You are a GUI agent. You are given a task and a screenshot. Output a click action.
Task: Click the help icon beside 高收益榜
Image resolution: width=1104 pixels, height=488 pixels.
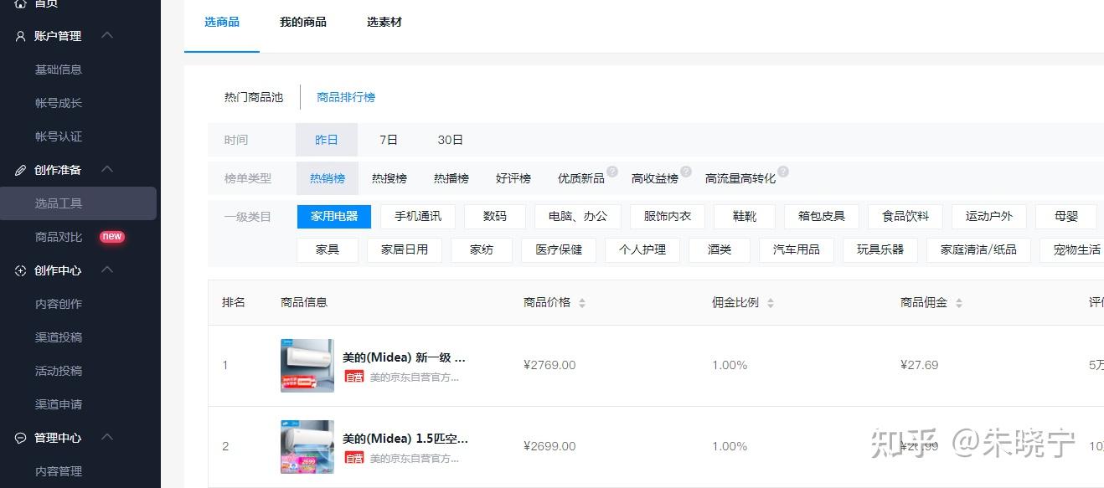pyautogui.click(x=686, y=172)
